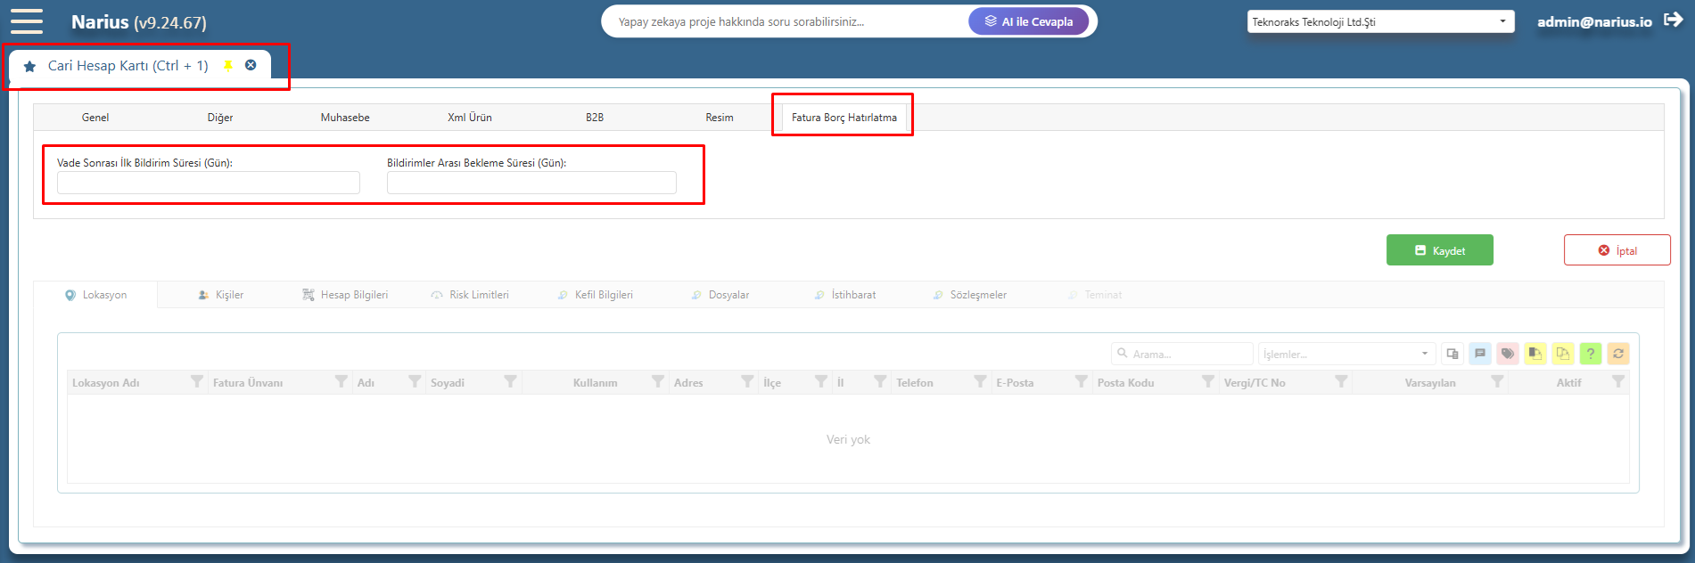The width and height of the screenshot is (1695, 563).
Task: Click the first yellow copy icon
Action: pyautogui.click(x=1535, y=354)
